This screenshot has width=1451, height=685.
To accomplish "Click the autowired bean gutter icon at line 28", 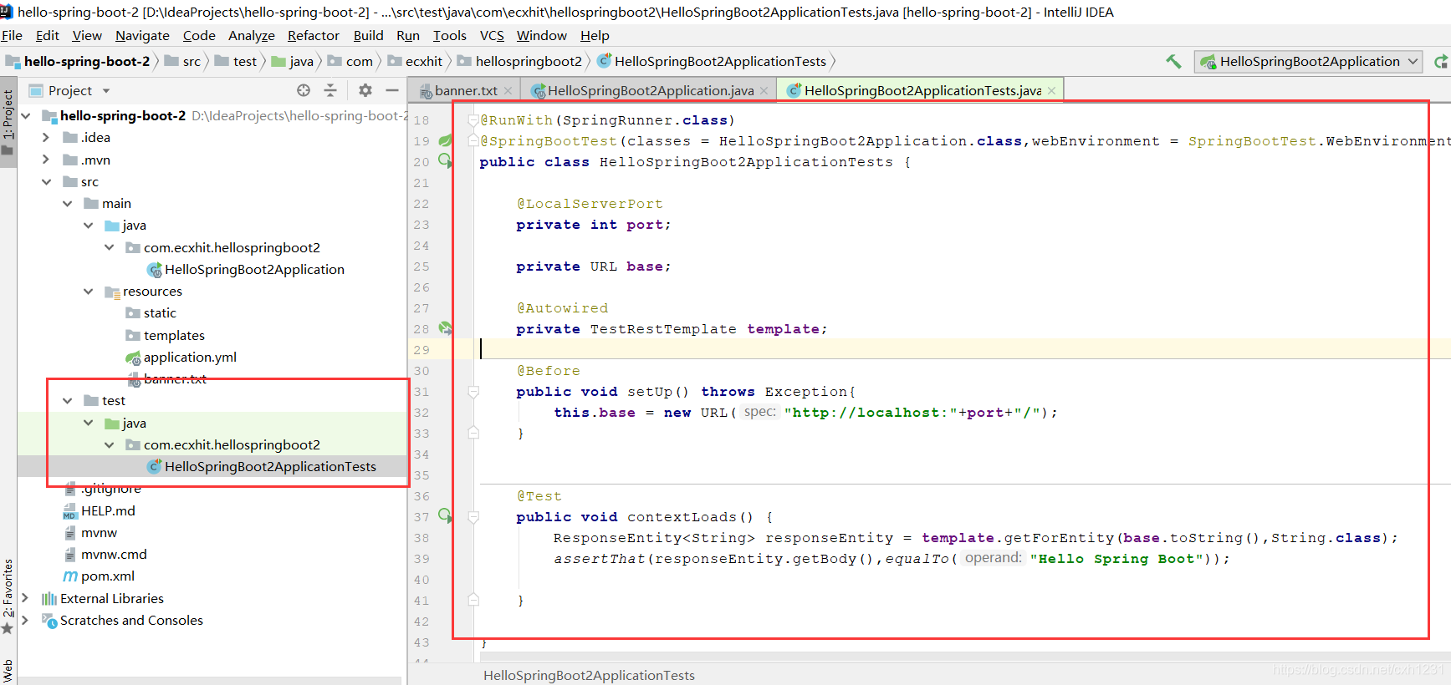I will [445, 328].
